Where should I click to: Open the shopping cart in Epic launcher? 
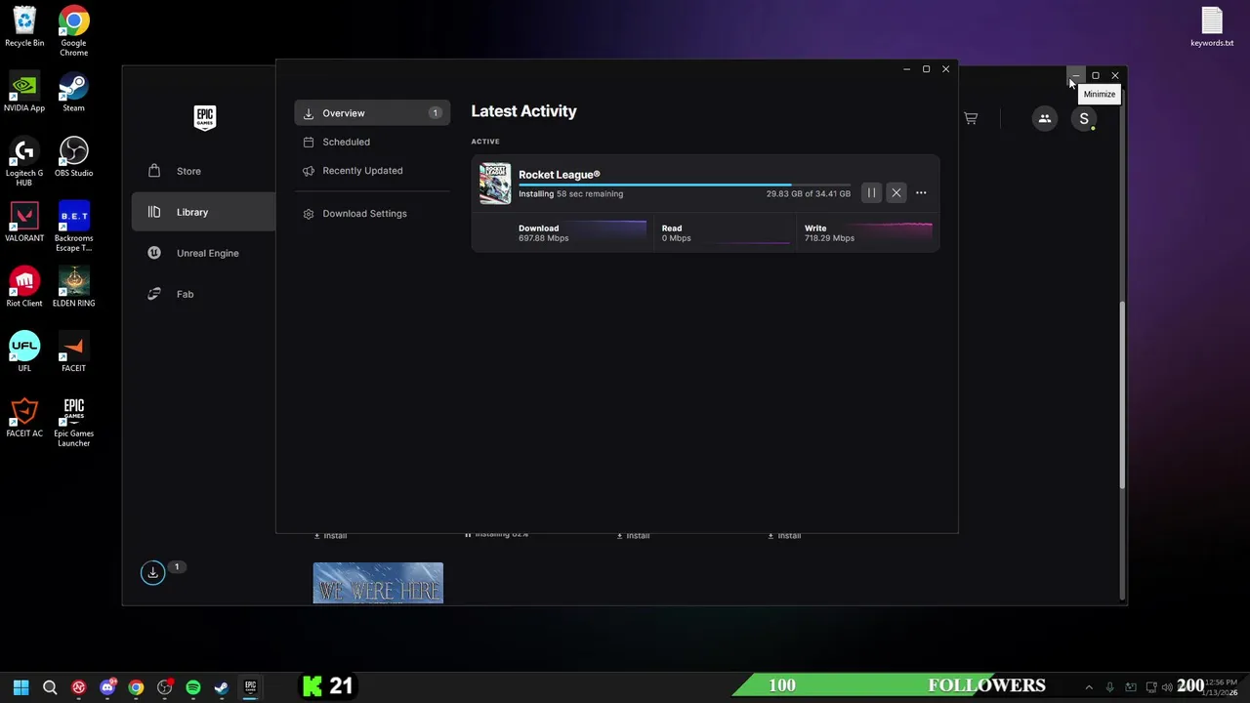coord(971,118)
